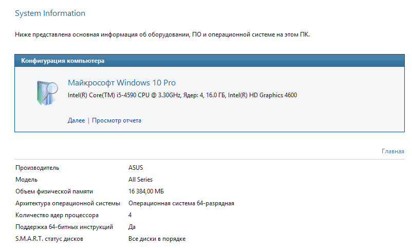The image size is (412, 248).
Task: Click the Операционная система 64-разрядная value
Action: pyautogui.click(x=181, y=203)
